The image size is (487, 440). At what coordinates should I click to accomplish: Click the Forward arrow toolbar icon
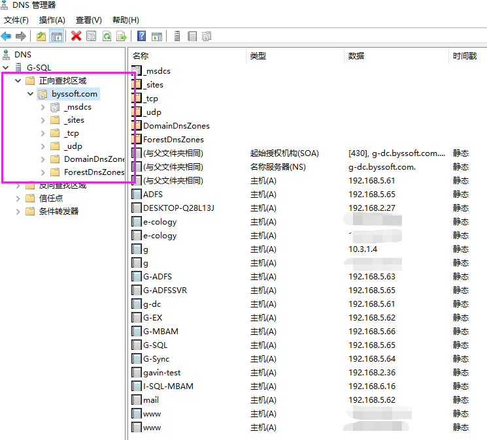(21, 37)
